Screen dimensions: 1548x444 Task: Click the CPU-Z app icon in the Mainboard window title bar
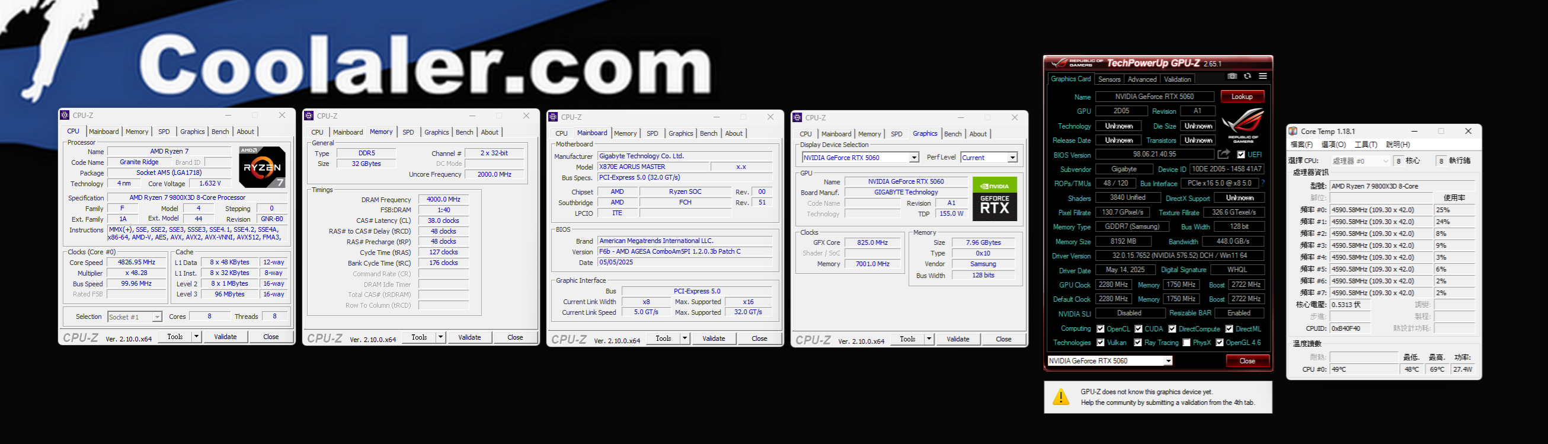tap(554, 117)
